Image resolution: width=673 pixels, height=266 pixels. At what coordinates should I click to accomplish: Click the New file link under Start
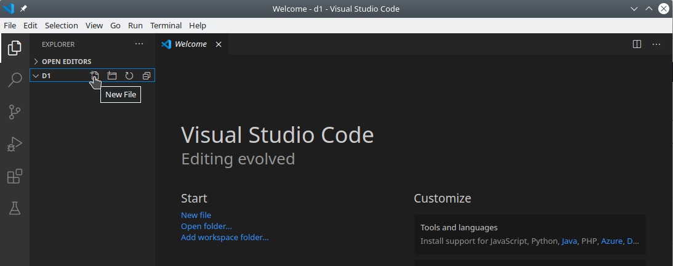click(196, 215)
